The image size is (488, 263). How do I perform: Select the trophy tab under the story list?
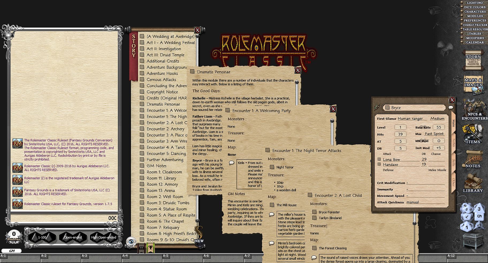151,248
